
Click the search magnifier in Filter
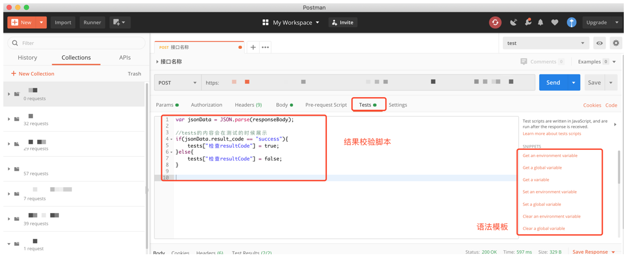15,43
